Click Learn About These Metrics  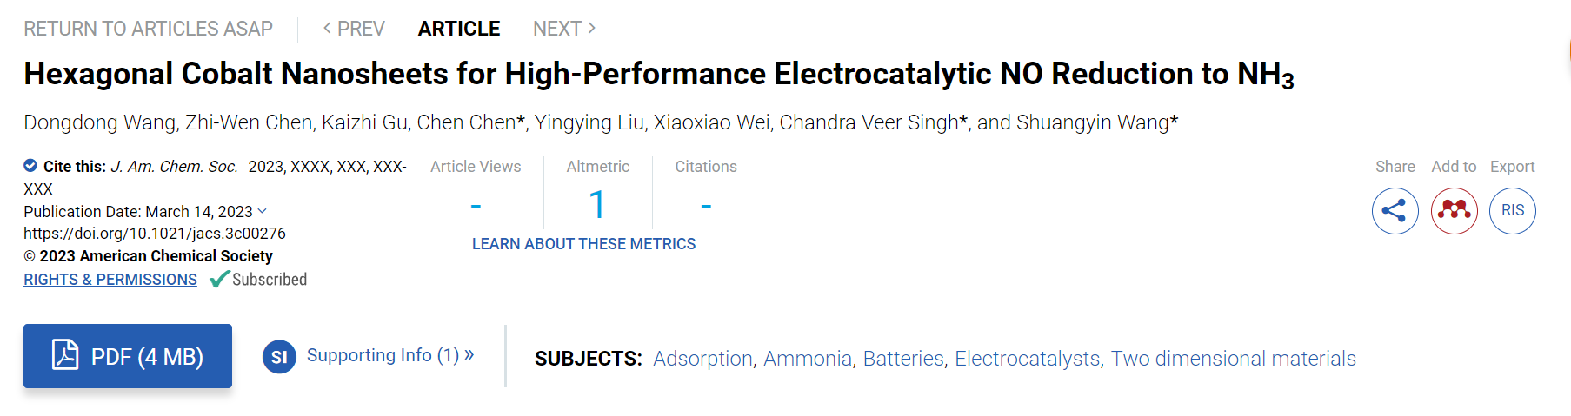tap(583, 244)
